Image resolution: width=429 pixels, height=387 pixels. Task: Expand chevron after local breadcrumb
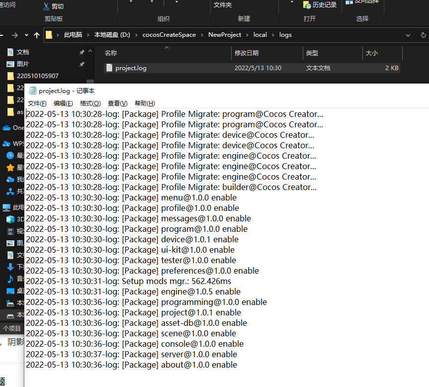273,35
